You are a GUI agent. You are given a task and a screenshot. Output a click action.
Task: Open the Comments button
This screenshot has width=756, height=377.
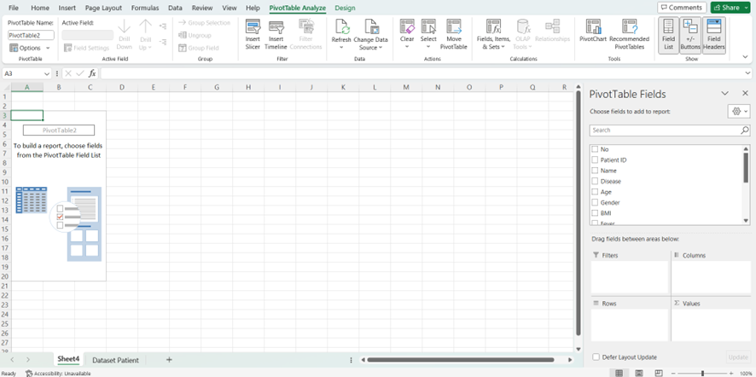tap(682, 8)
